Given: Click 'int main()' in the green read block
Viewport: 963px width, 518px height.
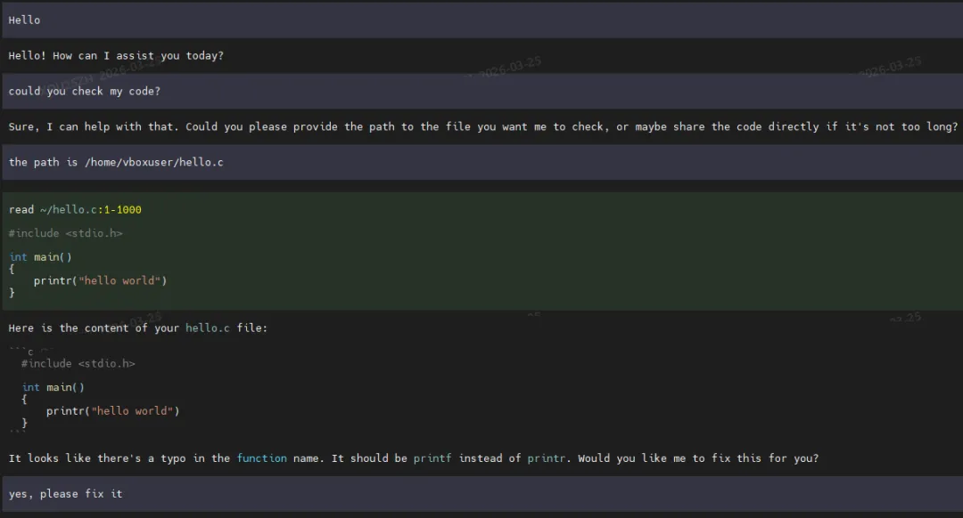Looking at the screenshot, I should tap(40, 257).
